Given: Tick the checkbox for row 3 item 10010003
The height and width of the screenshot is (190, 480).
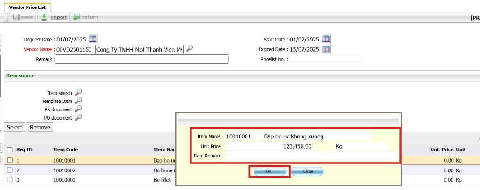Looking at the screenshot, I should coord(10,180).
